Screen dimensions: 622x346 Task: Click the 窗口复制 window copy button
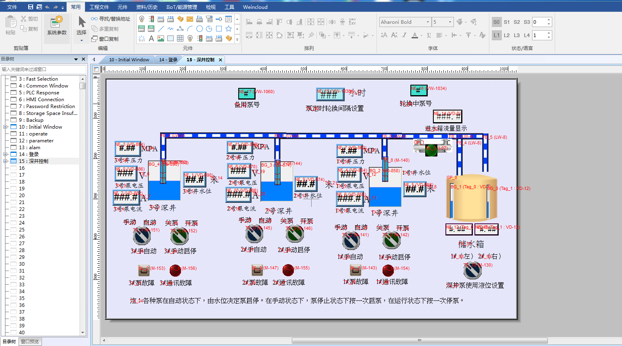tap(105, 39)
